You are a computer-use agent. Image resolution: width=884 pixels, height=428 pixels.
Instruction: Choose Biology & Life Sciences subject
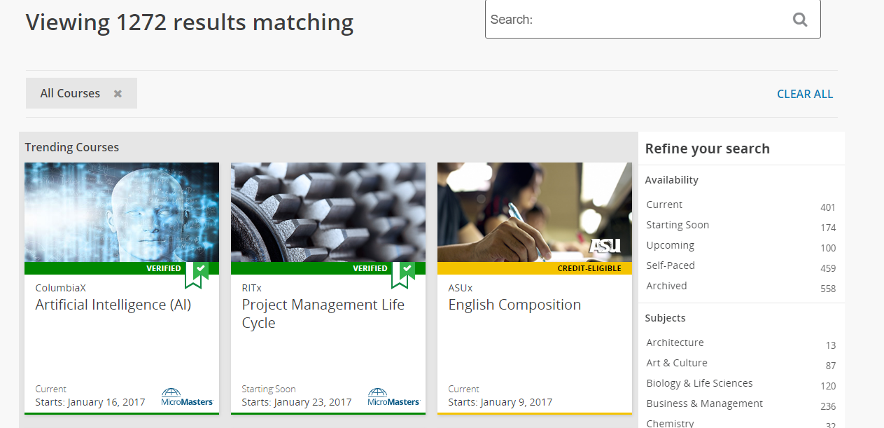(x=699, y=383)
